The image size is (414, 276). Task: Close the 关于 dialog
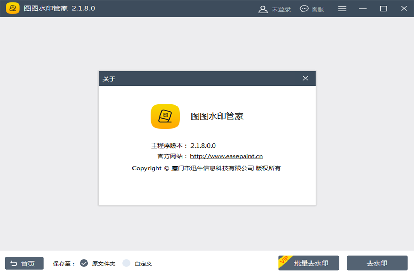pyautogui.click(x=305, y=78)
